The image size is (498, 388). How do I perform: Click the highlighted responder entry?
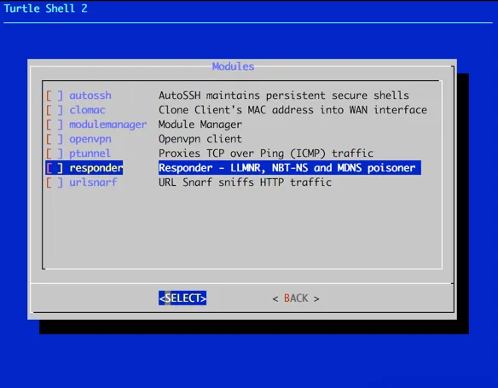96,168
